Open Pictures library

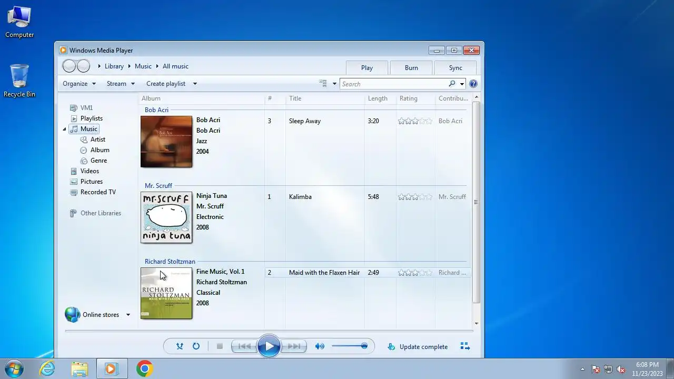click(x=87, y=182)
